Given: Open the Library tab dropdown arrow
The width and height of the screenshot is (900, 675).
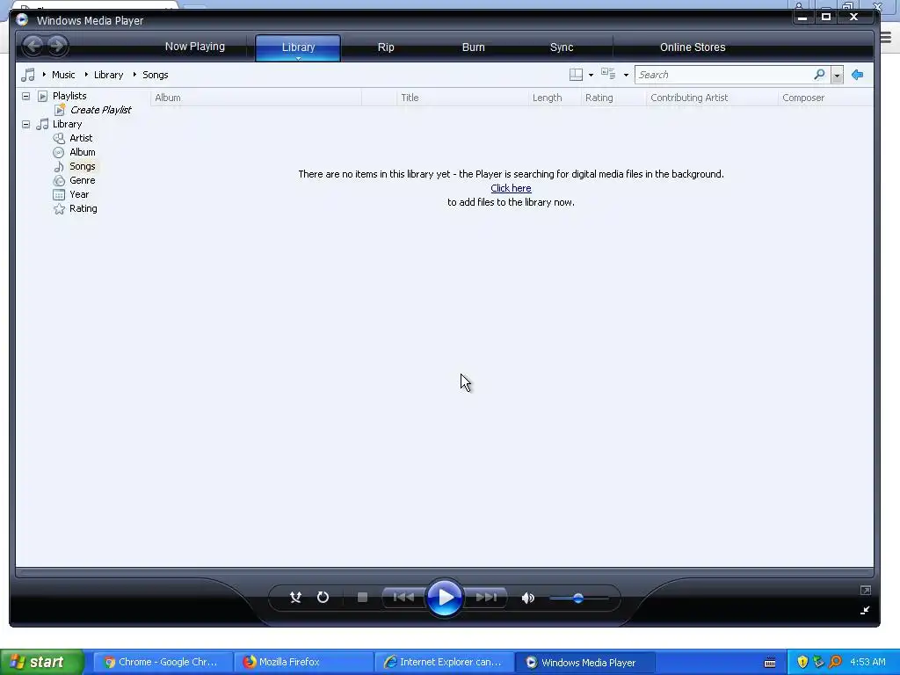Looking at the screenshot, I should tap(298, 58).
